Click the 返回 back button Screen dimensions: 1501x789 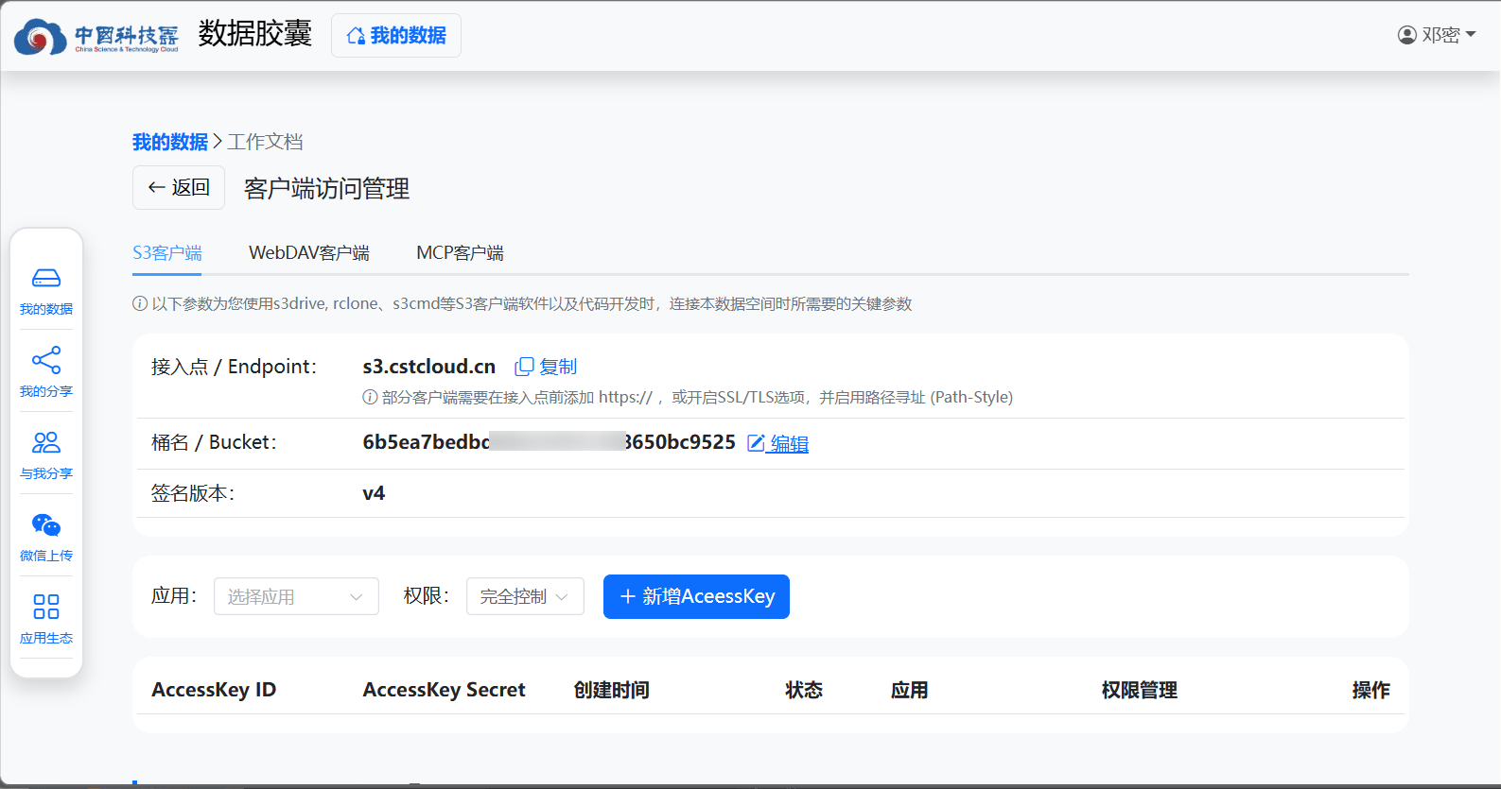179,187
